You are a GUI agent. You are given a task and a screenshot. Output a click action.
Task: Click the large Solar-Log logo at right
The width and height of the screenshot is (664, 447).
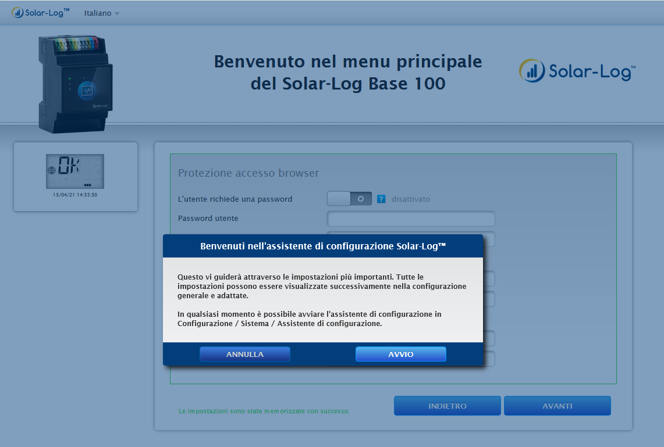577,70
